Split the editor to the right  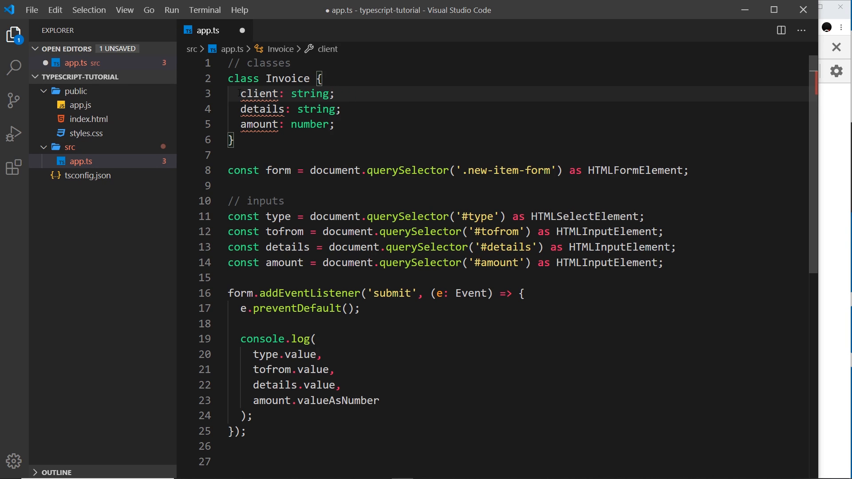point(781,30)
